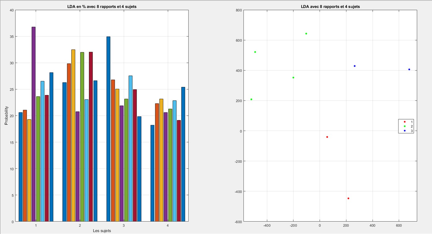Click the tallest dark blue bar in group 3
This screenshot has height=234, width=432.
click(x=107, y=124)
